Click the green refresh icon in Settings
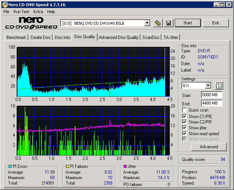234x190 pixels. tap(219, 86)
